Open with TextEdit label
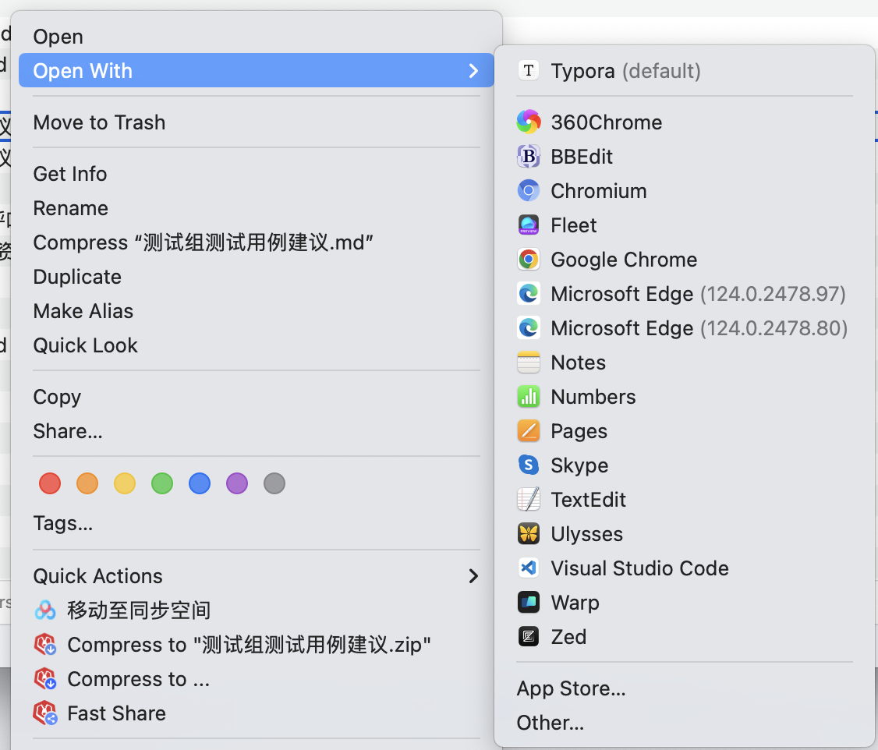Screen dimensions: 878x750 tap(588, 499)
